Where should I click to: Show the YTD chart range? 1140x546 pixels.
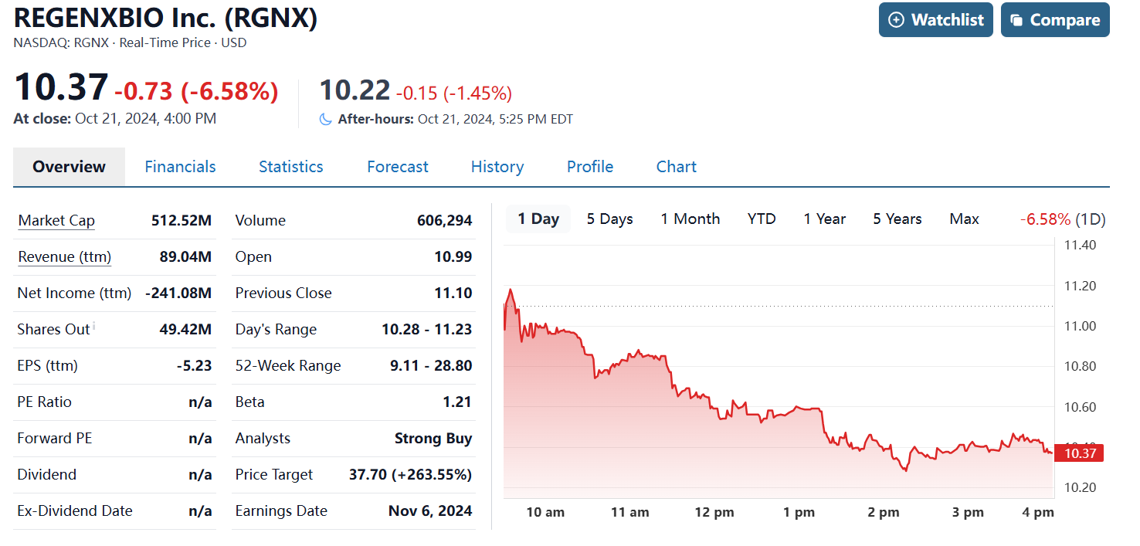pos(761,219)
